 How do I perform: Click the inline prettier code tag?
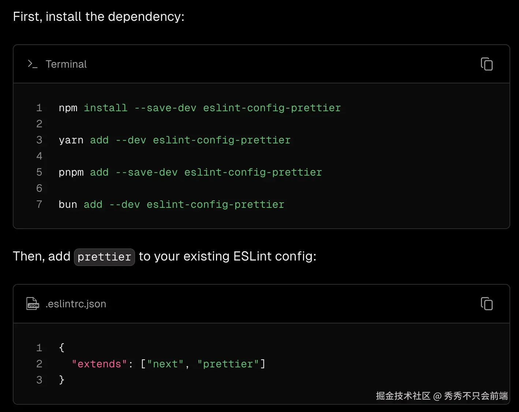pyautogui.click(x=104, y=257)
